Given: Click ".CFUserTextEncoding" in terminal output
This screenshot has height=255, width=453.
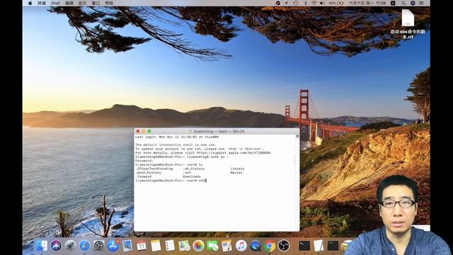Looking at the screenshot, I should [154, 169].
